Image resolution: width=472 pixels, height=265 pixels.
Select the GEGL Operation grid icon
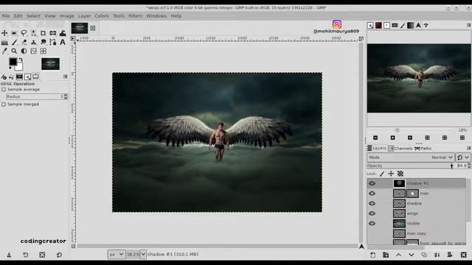pyautogui.click(x=43, y=52)
